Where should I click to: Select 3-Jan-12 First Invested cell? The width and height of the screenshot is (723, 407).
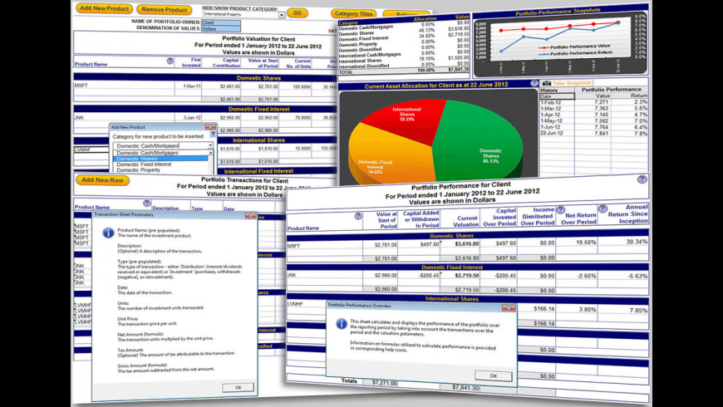[x=192, y=118]
